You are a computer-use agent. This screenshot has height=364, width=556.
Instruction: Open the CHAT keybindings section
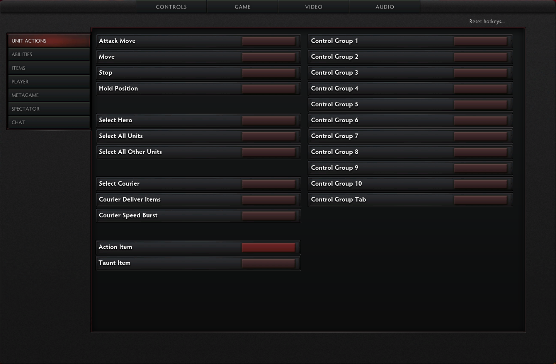tap(49, 122)
